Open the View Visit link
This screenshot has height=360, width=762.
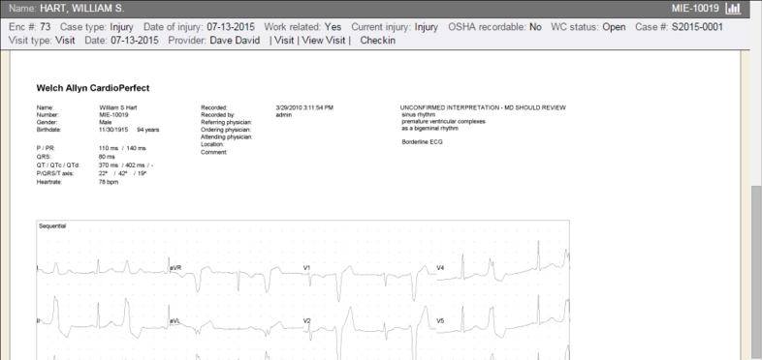tap(324, 41)
